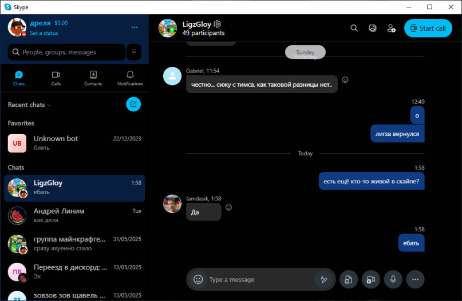
Task: Click the Favorites section heading
Action: [x=21, y=123]
